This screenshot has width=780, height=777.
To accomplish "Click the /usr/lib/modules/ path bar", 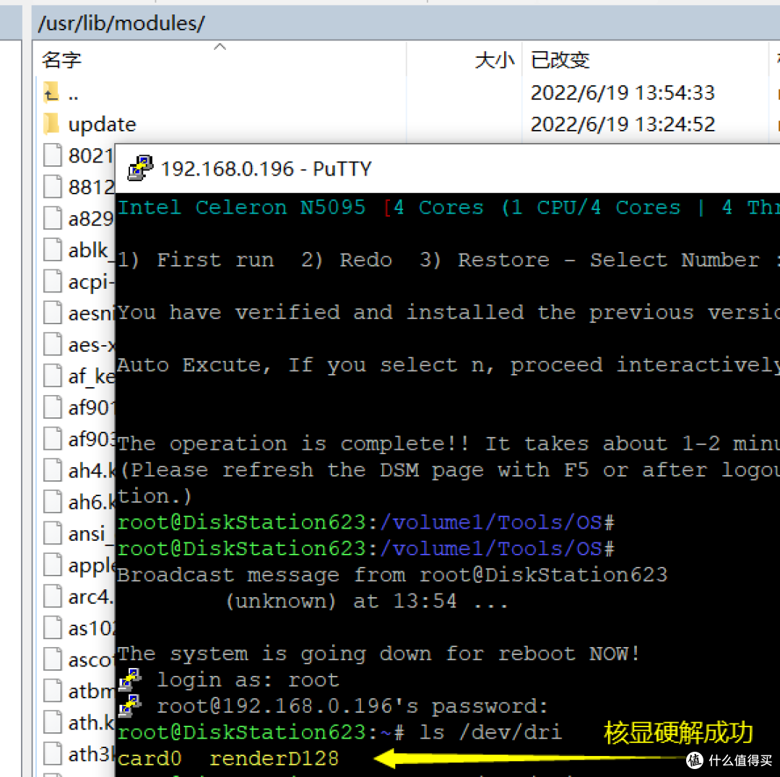I will 405,23.
